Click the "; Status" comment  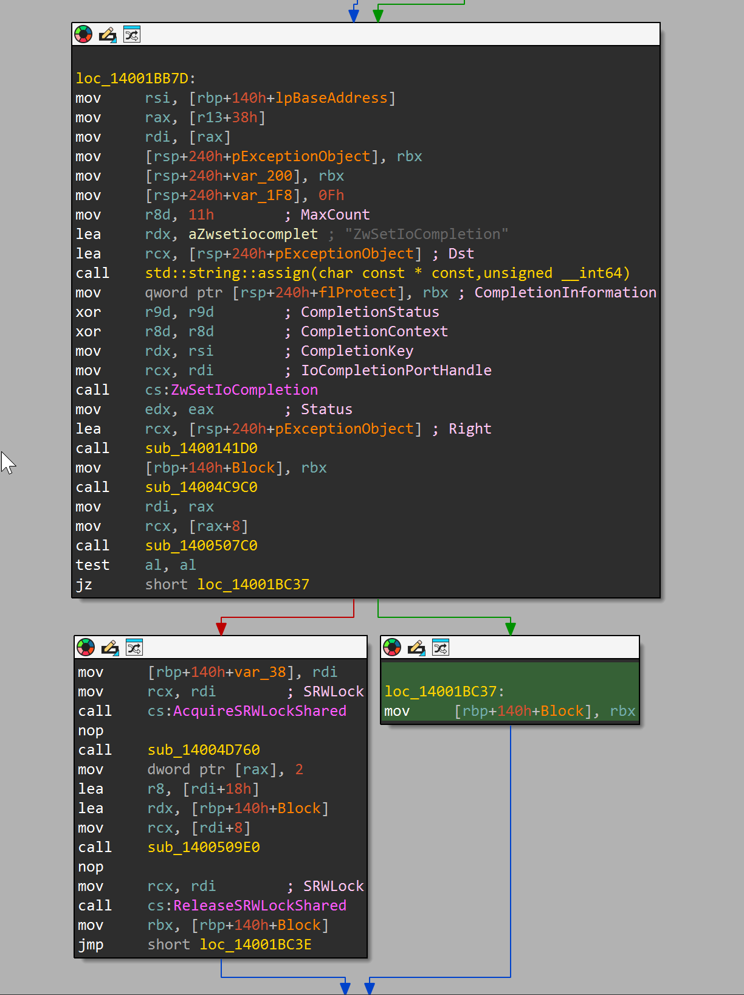pos(319,409)
